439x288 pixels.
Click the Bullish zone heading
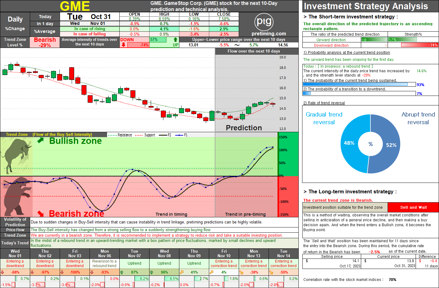click(75, 141)
